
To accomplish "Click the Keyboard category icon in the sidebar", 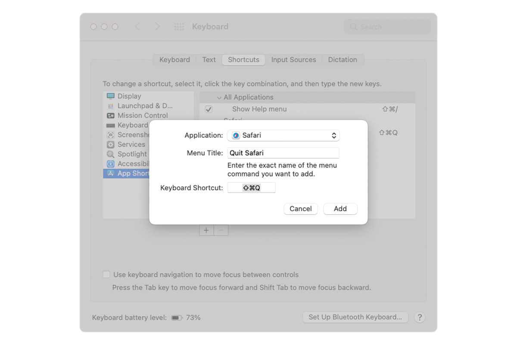I will point(111,125).
